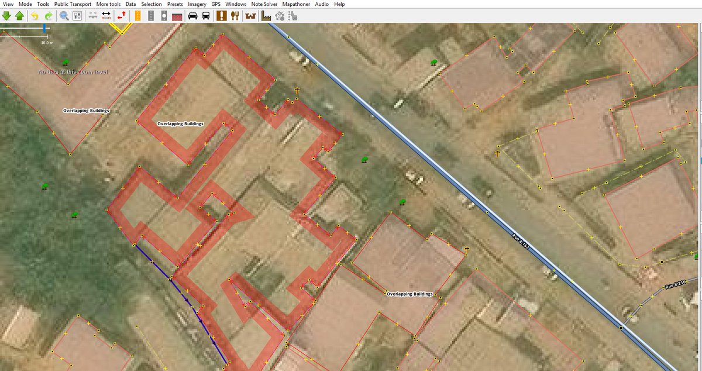The height and width of the screenshot is (371, 702).
Task: Click the align nodes in line icon
Action: point(93,16)
